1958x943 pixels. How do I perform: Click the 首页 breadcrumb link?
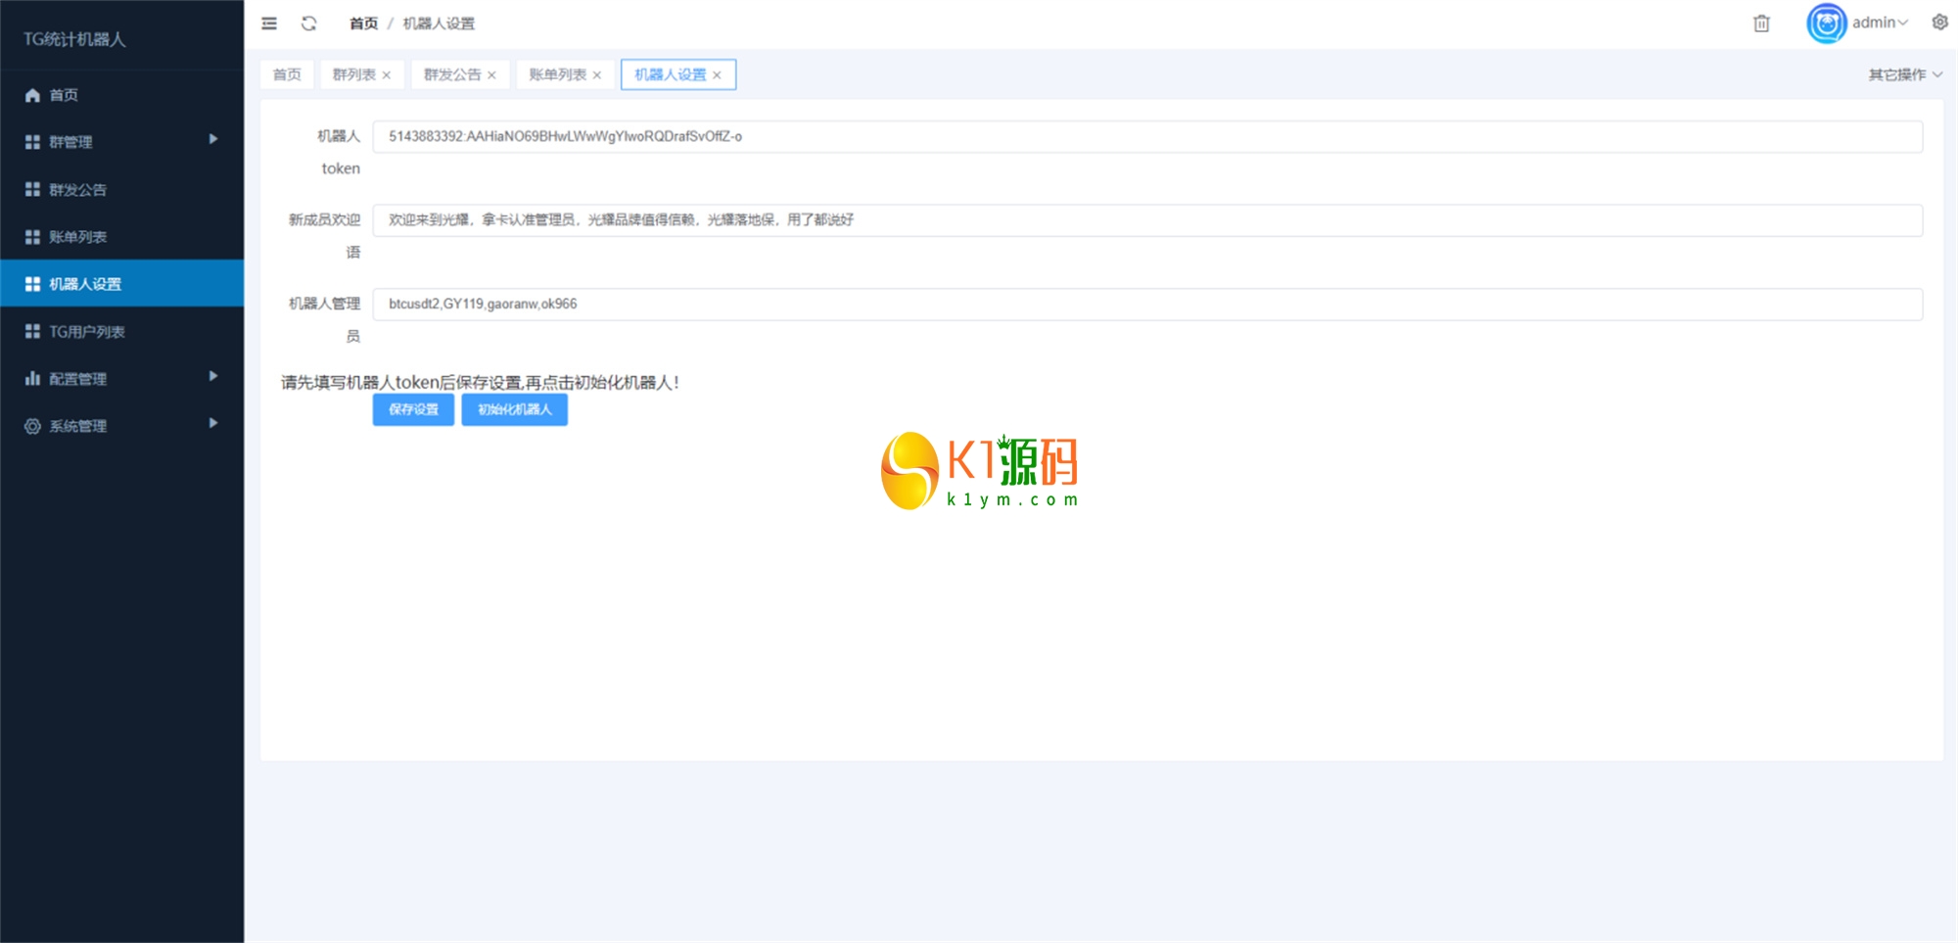point(364,24)
